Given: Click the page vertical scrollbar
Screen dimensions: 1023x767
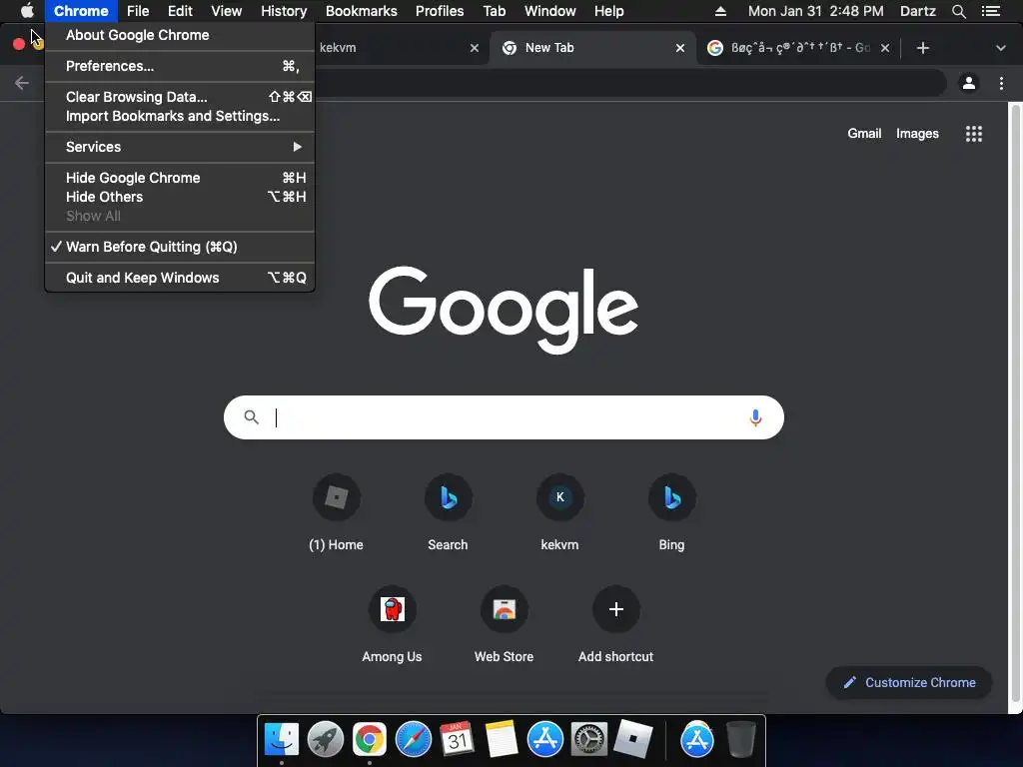Looking at the screenshot, I should coord(1015,402).
